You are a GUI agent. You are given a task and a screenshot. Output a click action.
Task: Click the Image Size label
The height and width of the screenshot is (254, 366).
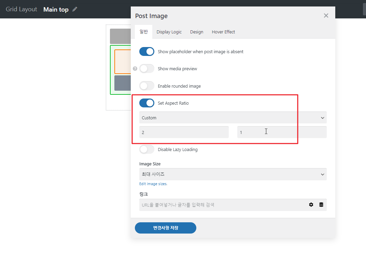(x=150, y=164)
